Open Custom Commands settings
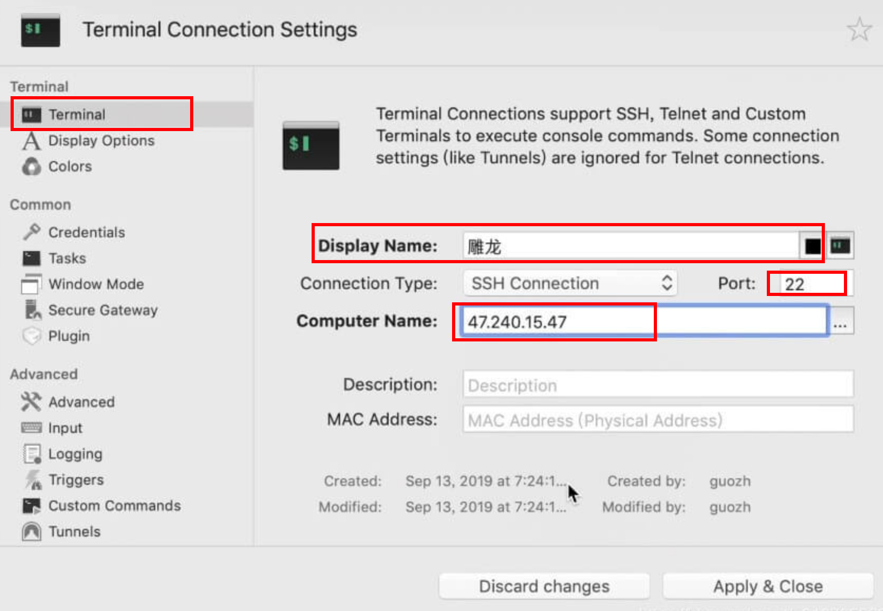This screenshot has width=883, height=611. tap(114, 506)
